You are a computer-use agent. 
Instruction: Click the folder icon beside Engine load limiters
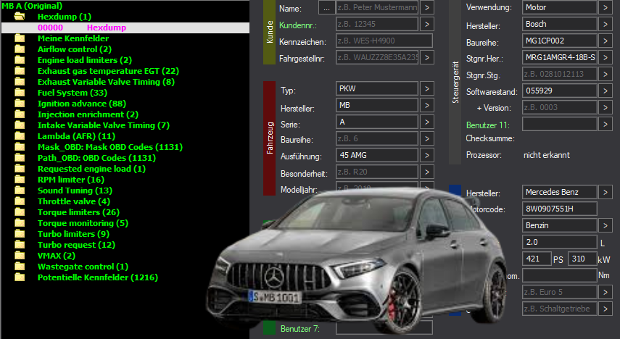pyautogui.click(x=20, y=60)
